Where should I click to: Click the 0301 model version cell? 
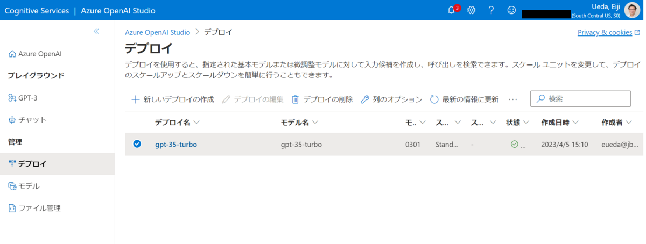tap(413, 145)
